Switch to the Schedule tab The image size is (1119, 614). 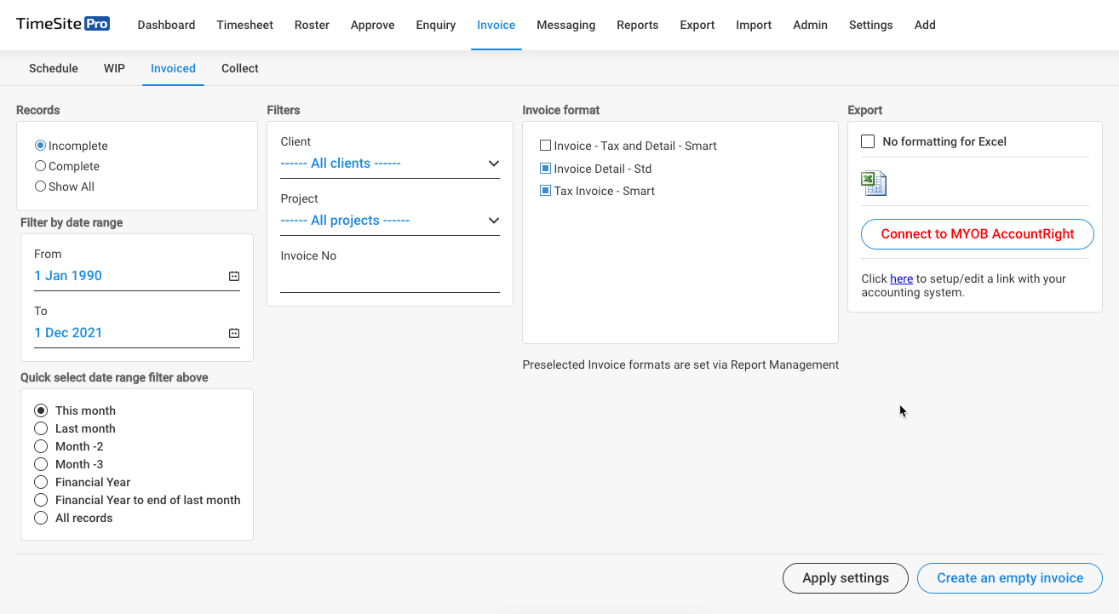pyautogui.click(x=54, y=68)
